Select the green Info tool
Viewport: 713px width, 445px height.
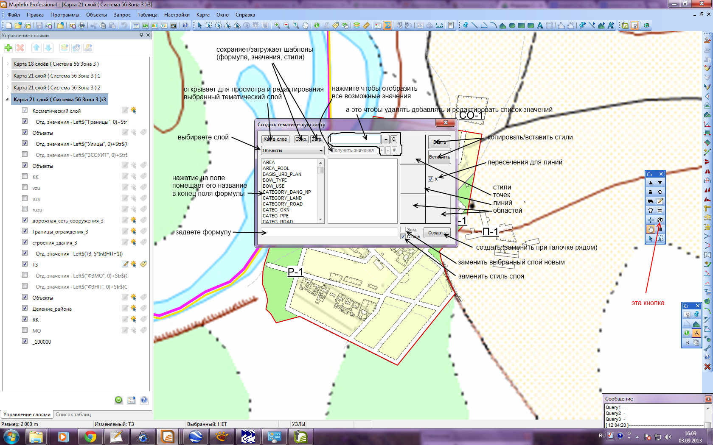point(317,25)
